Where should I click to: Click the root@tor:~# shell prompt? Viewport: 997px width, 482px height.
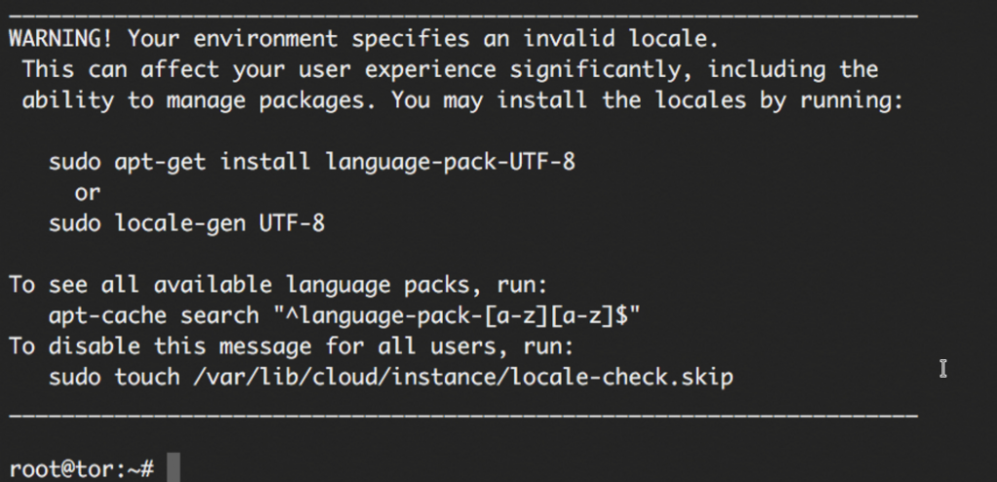point(82,468)
